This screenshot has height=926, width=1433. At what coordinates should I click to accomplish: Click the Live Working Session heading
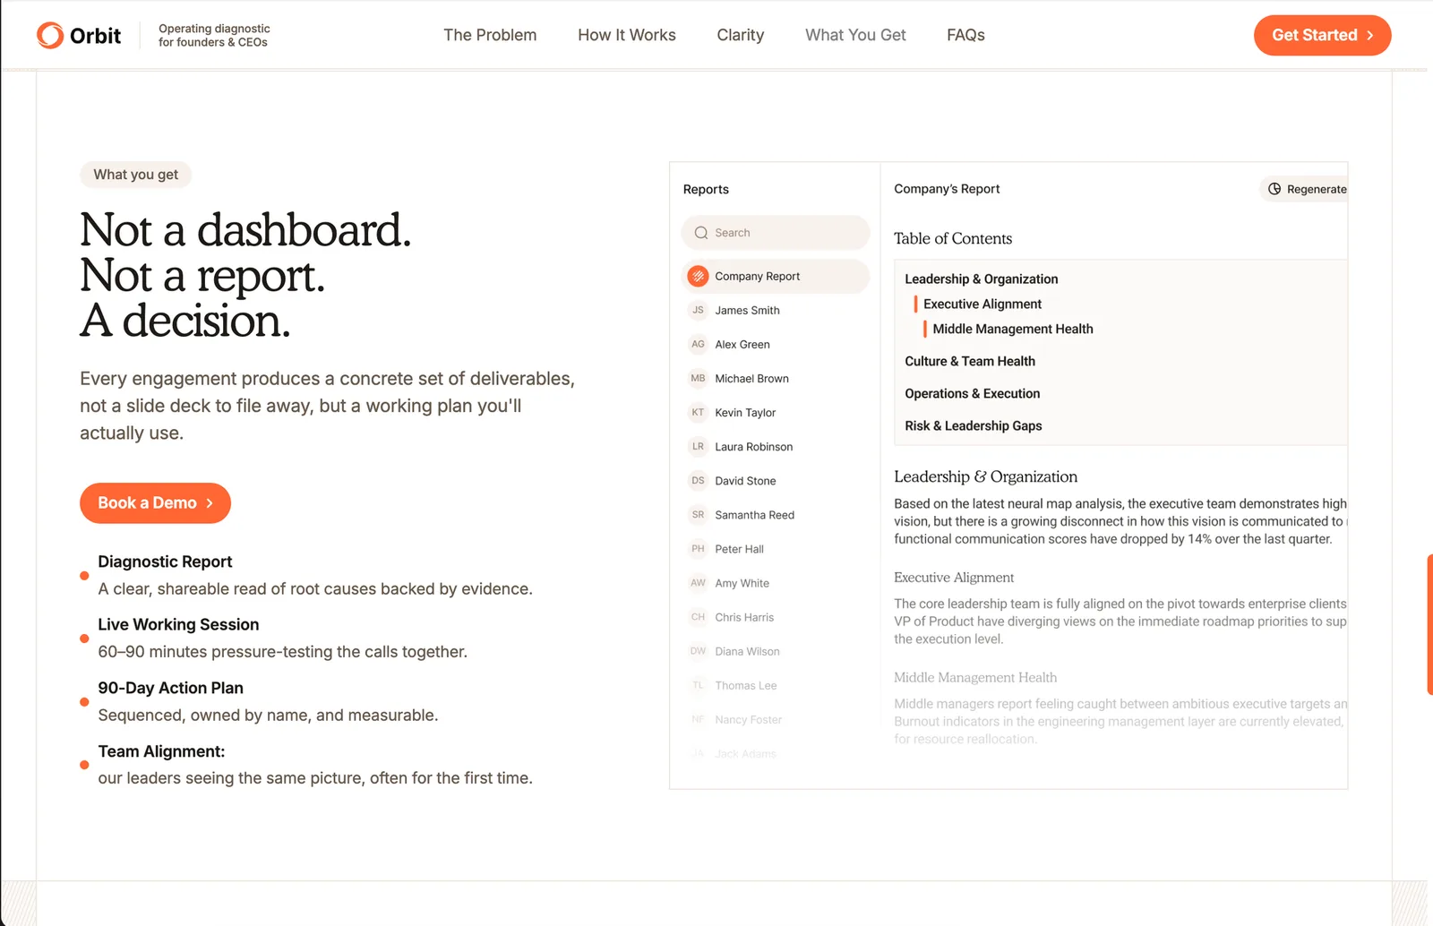pos(178,624)
